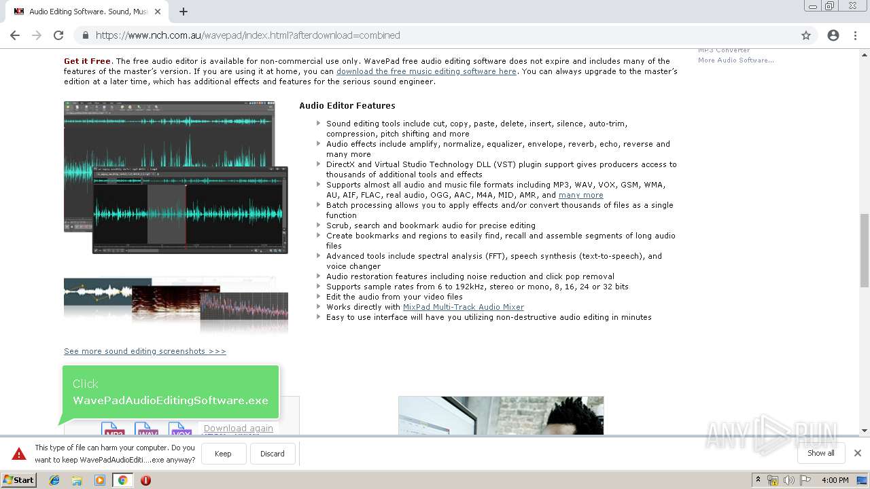Viewport: 870px width, 489px height.
Task: Launch Internet Explorer from the taskbar
Action: 54,480
